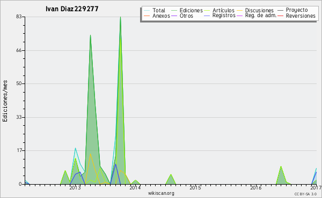Select the Total legend entry
322x198 pixels.
pyautogui.click(x=159, y=10)
